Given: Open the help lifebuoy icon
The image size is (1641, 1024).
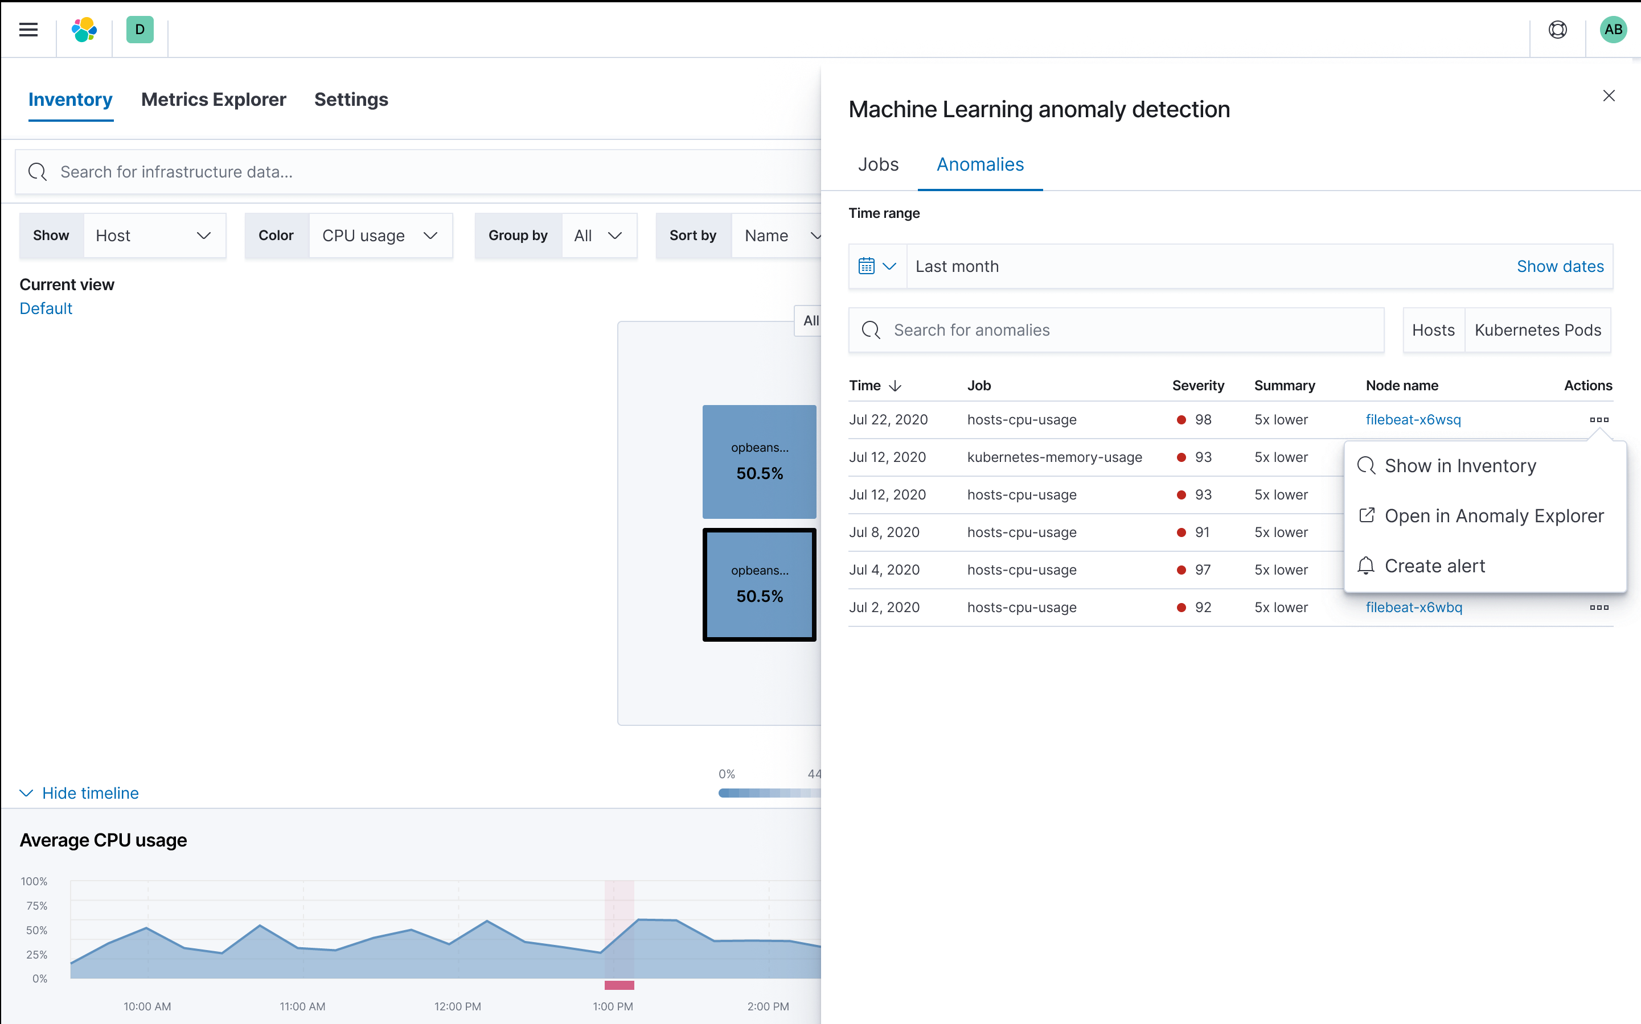Looking at the screenshot, I should click(1558, 29).
